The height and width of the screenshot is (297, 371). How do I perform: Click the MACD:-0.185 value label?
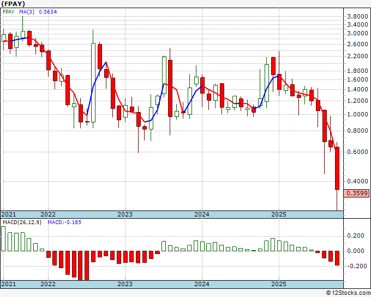pos(64,222)
